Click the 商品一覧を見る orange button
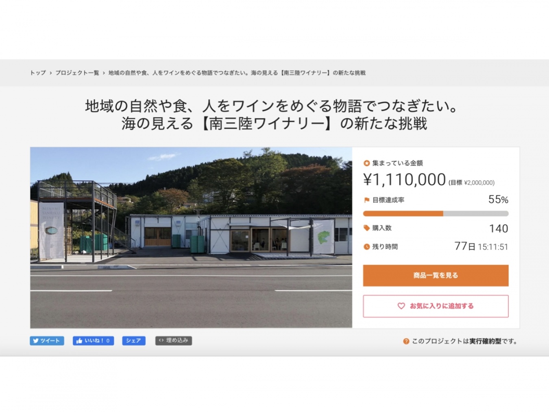The image size is (549, 412). (436, 276)
